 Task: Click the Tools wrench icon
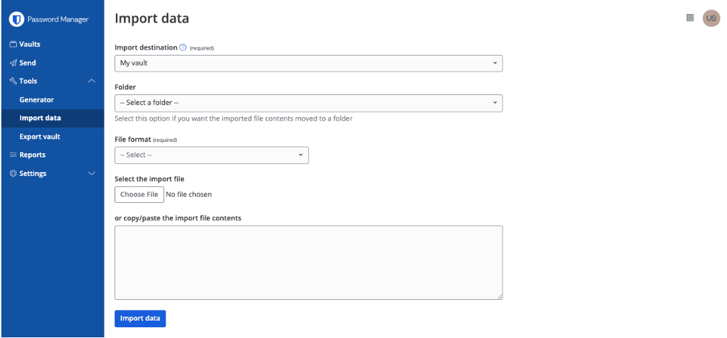(x=13, y=81)
